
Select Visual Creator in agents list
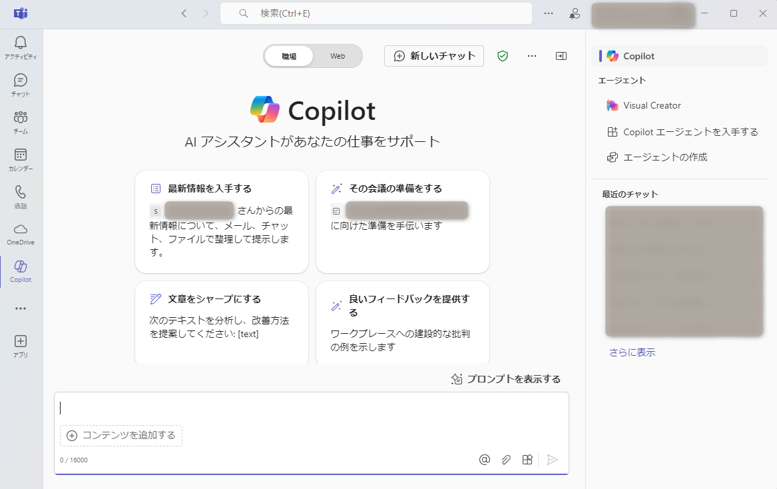coord(645,105)
